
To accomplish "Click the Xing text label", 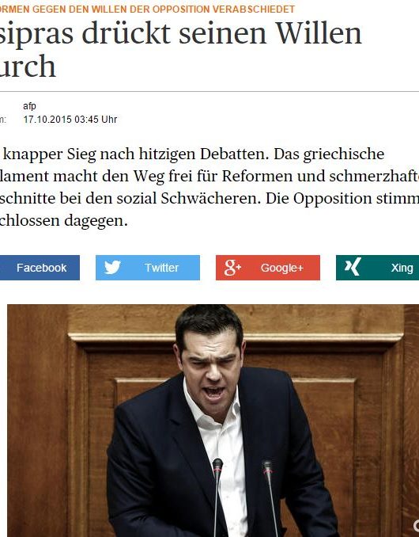I will pyautogui.click(x=402, y=268).
